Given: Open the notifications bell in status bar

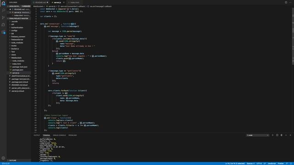Looking at the screenshot, I should tap(291, 164).
